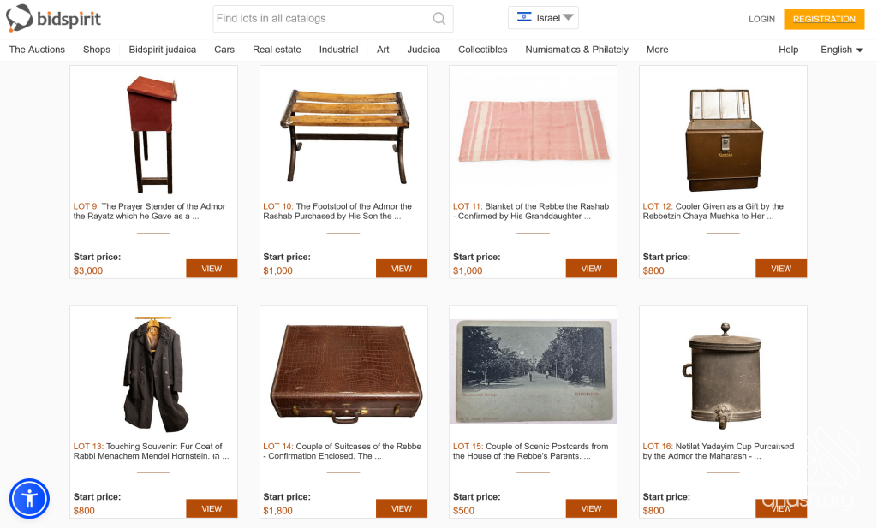The height and width of the screenshot is (528, 877).
Task: Open the Help page link
Action: pyautogui.click(x=788, y=50)
